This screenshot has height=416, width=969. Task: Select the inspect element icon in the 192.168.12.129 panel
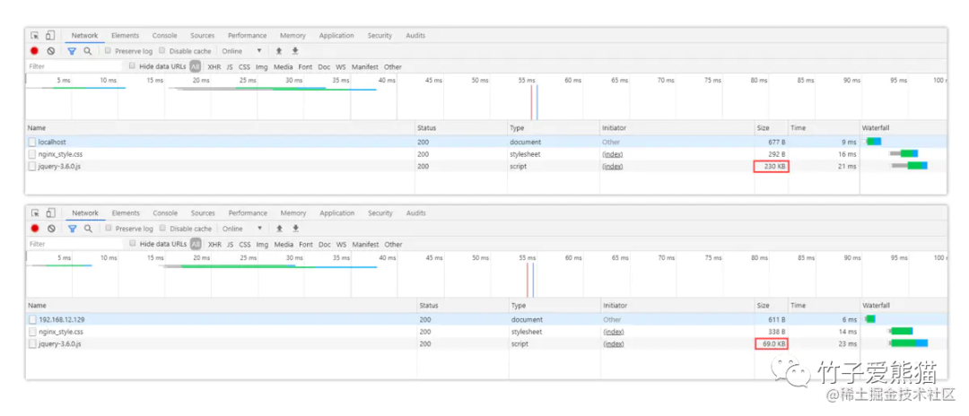[35, 213]
